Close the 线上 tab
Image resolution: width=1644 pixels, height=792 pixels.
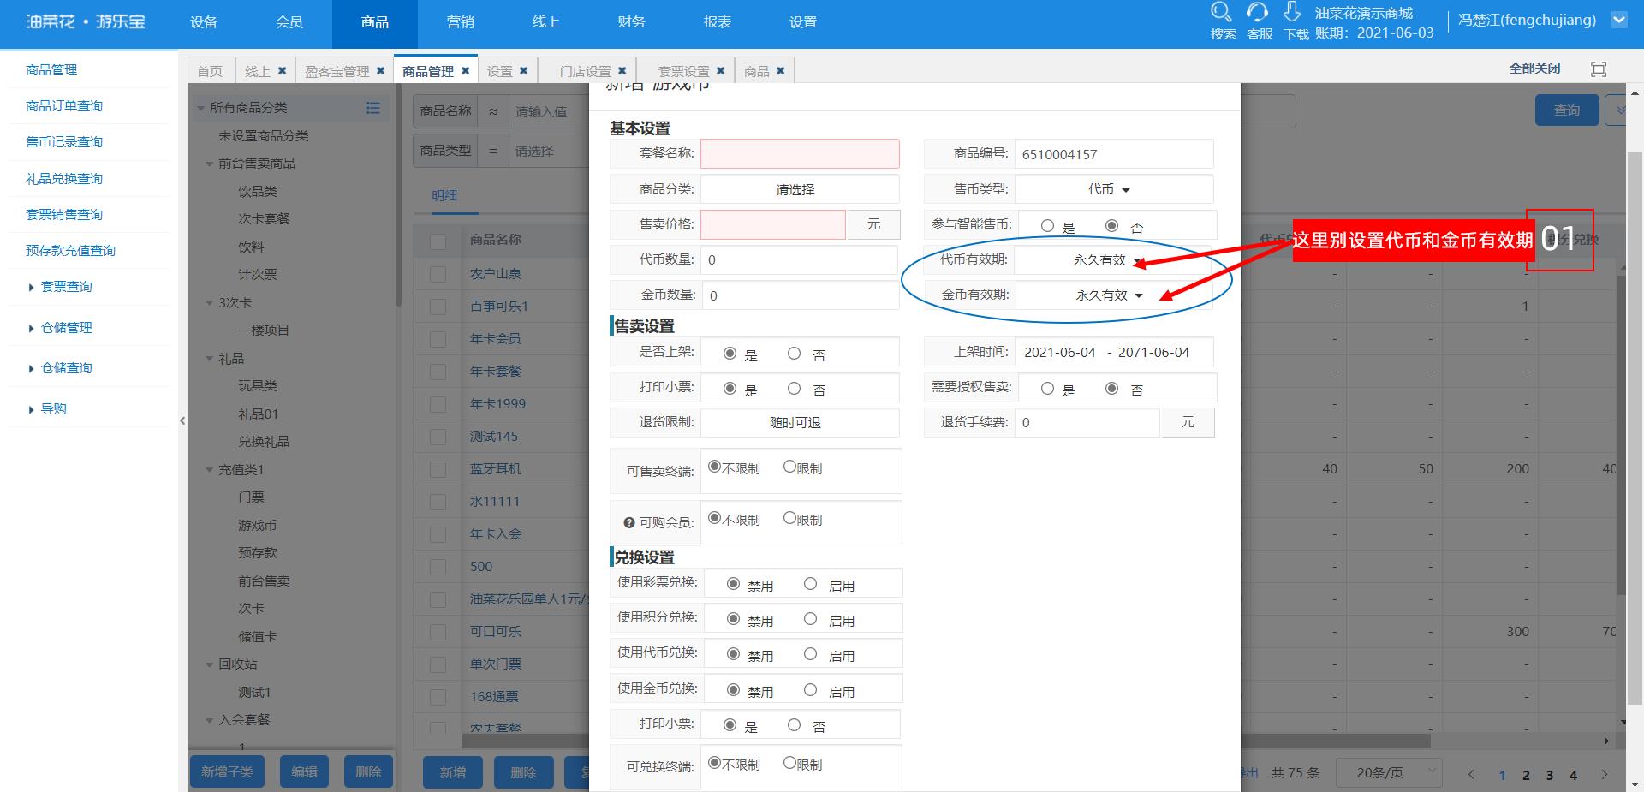pyautogui.click(x=282, y=71)
